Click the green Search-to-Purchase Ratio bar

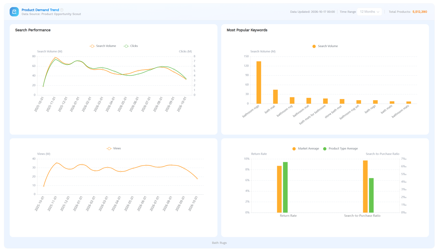tap(371, 195)
